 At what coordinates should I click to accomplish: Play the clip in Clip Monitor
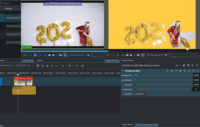[x=54, y=55]
